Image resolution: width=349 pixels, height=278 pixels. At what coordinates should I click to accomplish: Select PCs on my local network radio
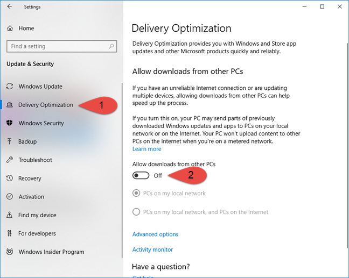pyautogui.click(x=136, y=193)
